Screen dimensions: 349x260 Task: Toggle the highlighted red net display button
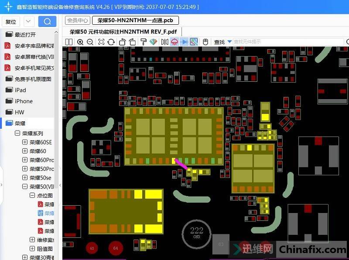coord(174,42)
